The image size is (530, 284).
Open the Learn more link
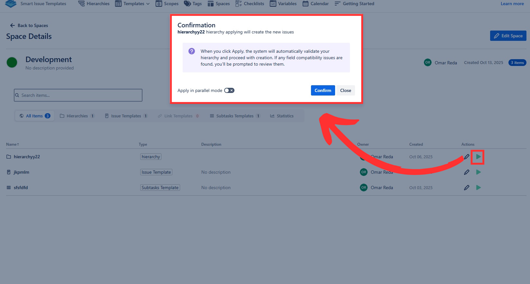coord(512,4)
